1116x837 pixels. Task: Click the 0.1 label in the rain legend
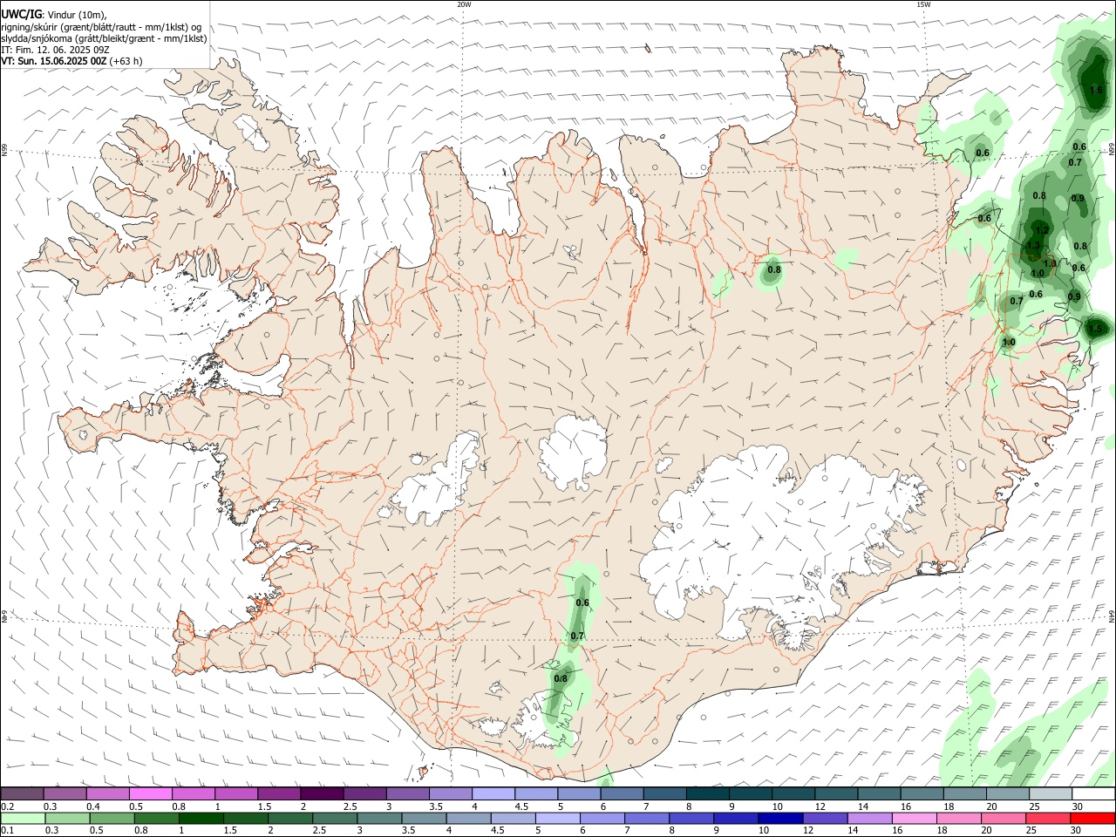(7, 831)
